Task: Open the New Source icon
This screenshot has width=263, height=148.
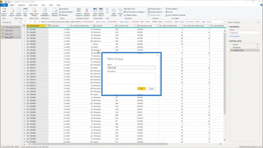Action: click(x=12, y=12)
